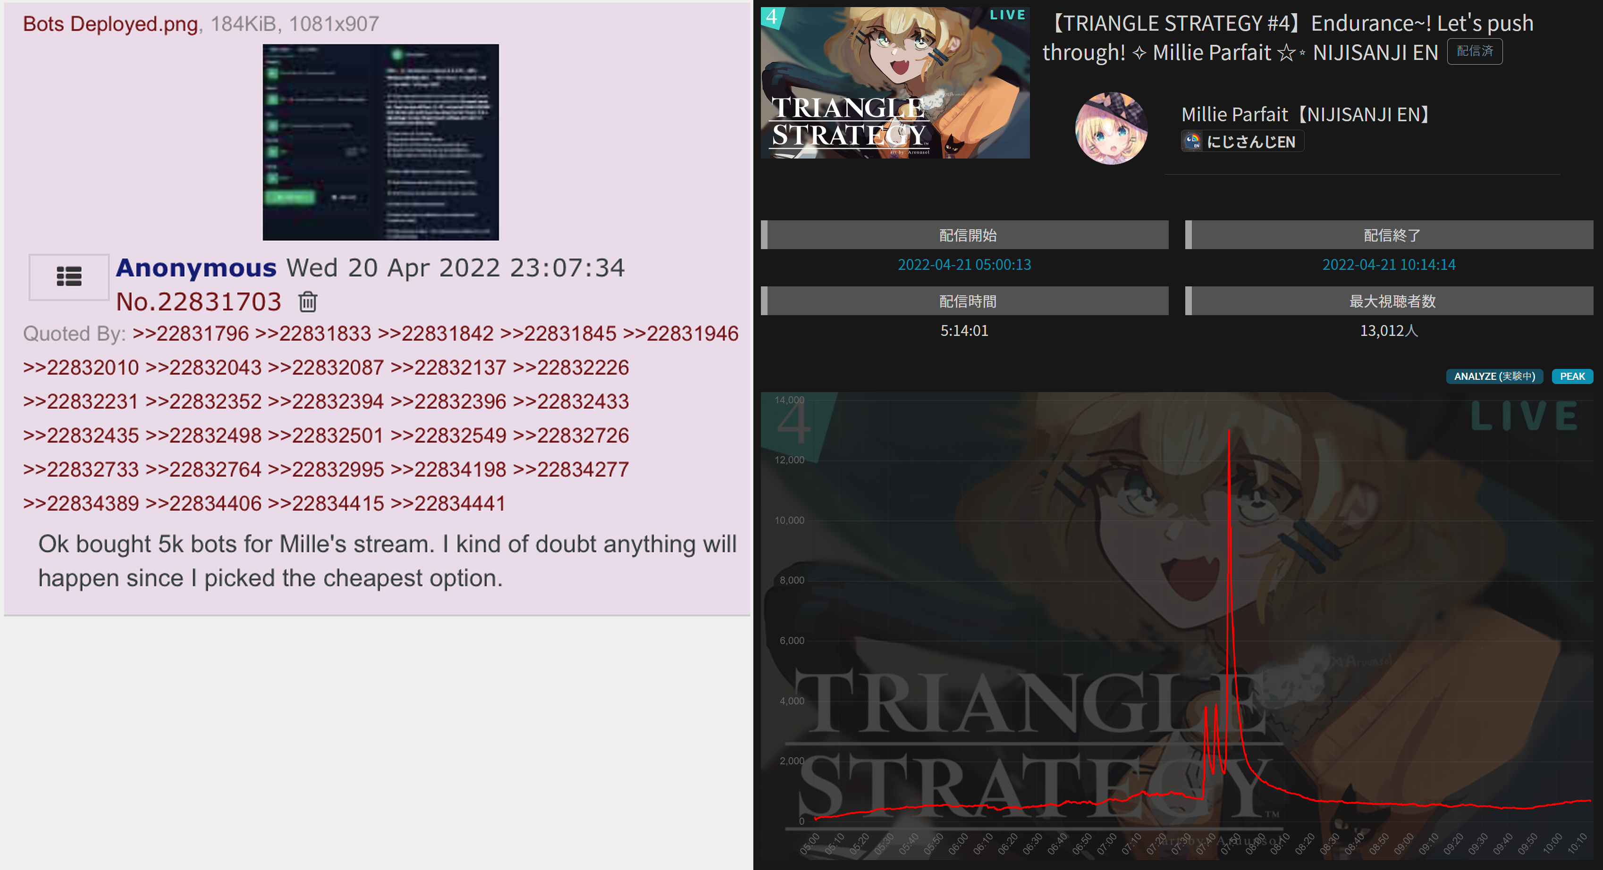Image resolution: width=1603 pixels, height=870 pixels.
Task: Toggle the PEAK badge
Action: pyautogui.click(x=1572, y=376)
